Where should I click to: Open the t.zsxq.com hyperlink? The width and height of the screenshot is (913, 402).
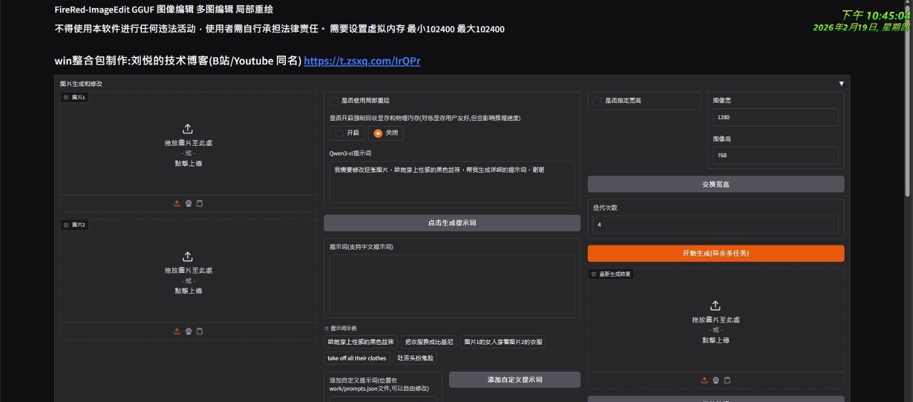click(362, 61)
